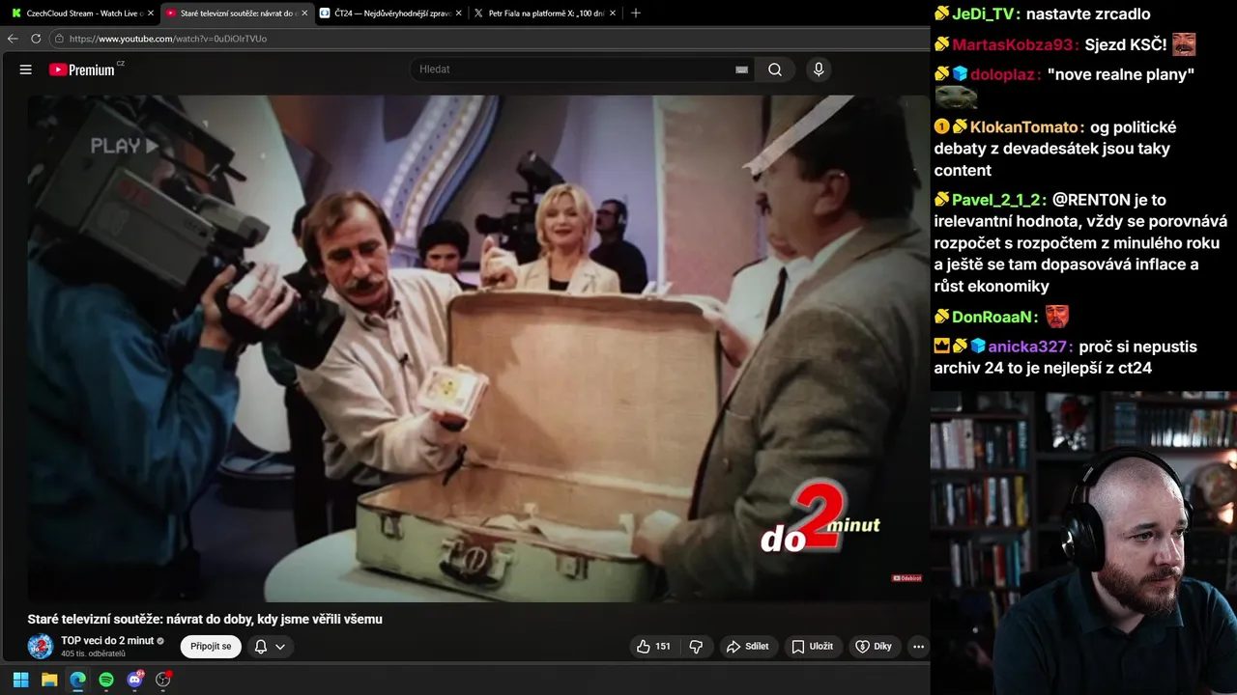Click the notification bell icon
Image resolution: width=1237 pixels, height=695 pixels.
click(260, 647)
